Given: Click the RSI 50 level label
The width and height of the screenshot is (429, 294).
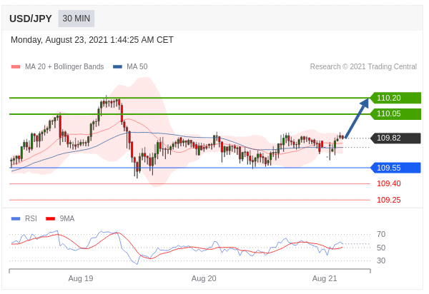Looking at the screenshot, I should 381,248.
